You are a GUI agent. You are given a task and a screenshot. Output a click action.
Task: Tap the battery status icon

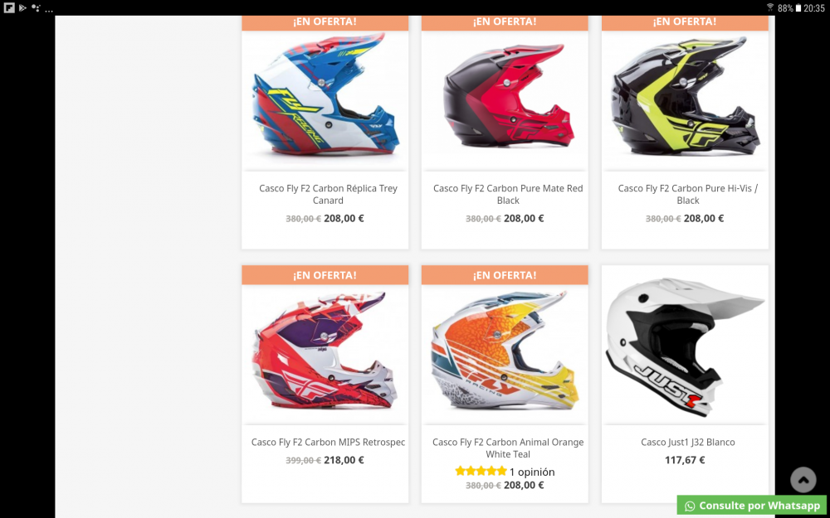[x=798, y=8]
